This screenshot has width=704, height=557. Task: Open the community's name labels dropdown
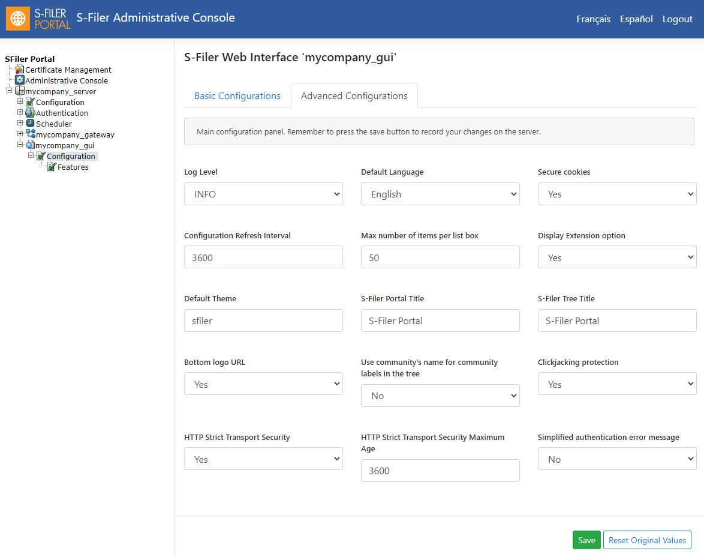pos(440,396)
